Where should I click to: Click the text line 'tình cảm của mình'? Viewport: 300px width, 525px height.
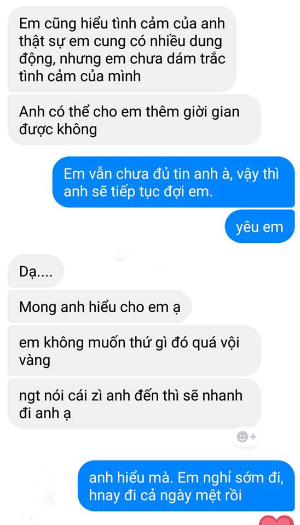tap(80, 76)
